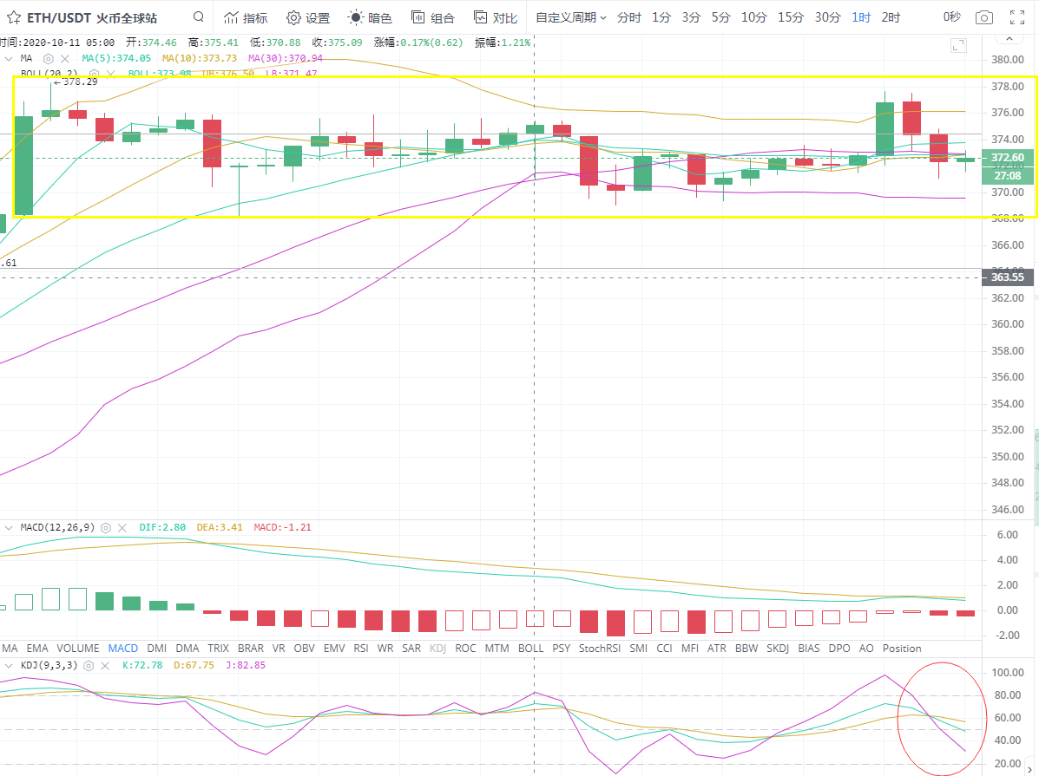
Task: Expand the 自定义周期 custom period dropdown
Action: 570,17
